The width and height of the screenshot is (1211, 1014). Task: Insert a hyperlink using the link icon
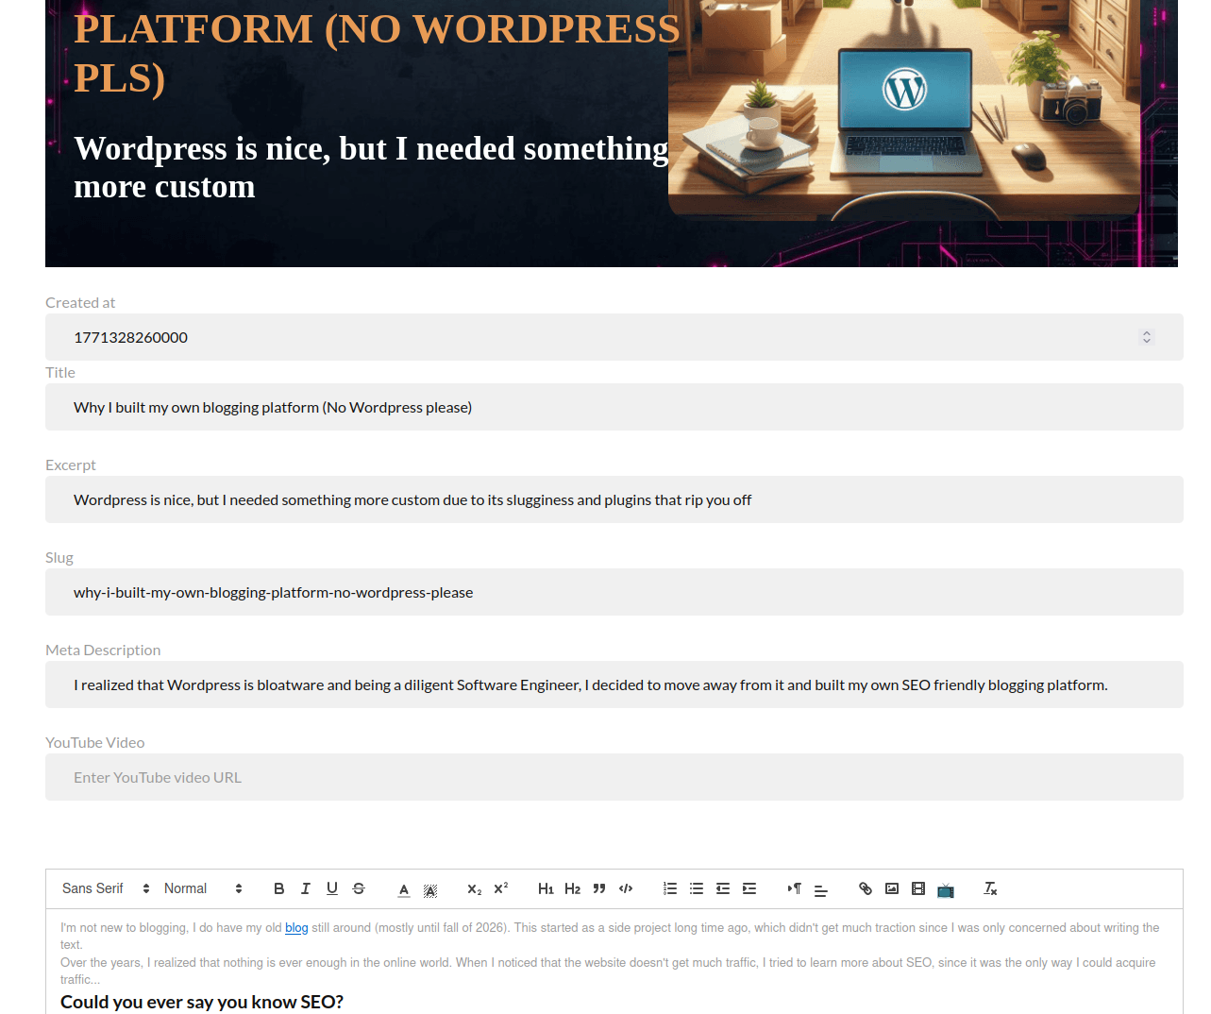click(x=865, y=888)
